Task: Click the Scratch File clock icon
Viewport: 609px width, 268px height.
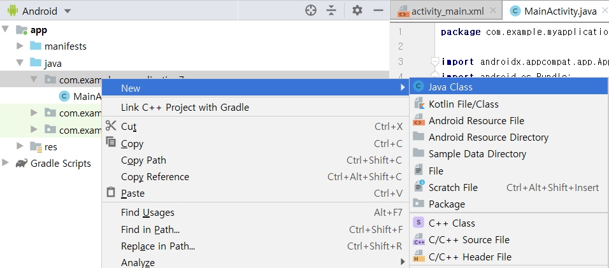Action: (x=419, y=186)
